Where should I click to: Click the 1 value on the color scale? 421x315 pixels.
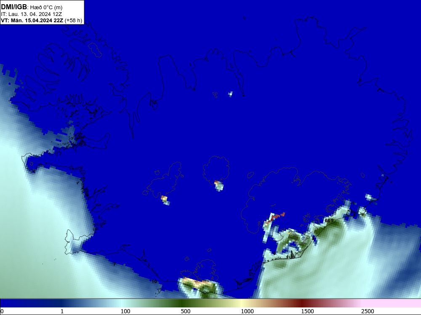coord(62,311)
